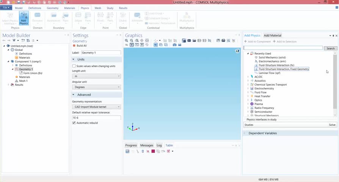
Task: Expand the Results tree node
Action: click(8, 85)
